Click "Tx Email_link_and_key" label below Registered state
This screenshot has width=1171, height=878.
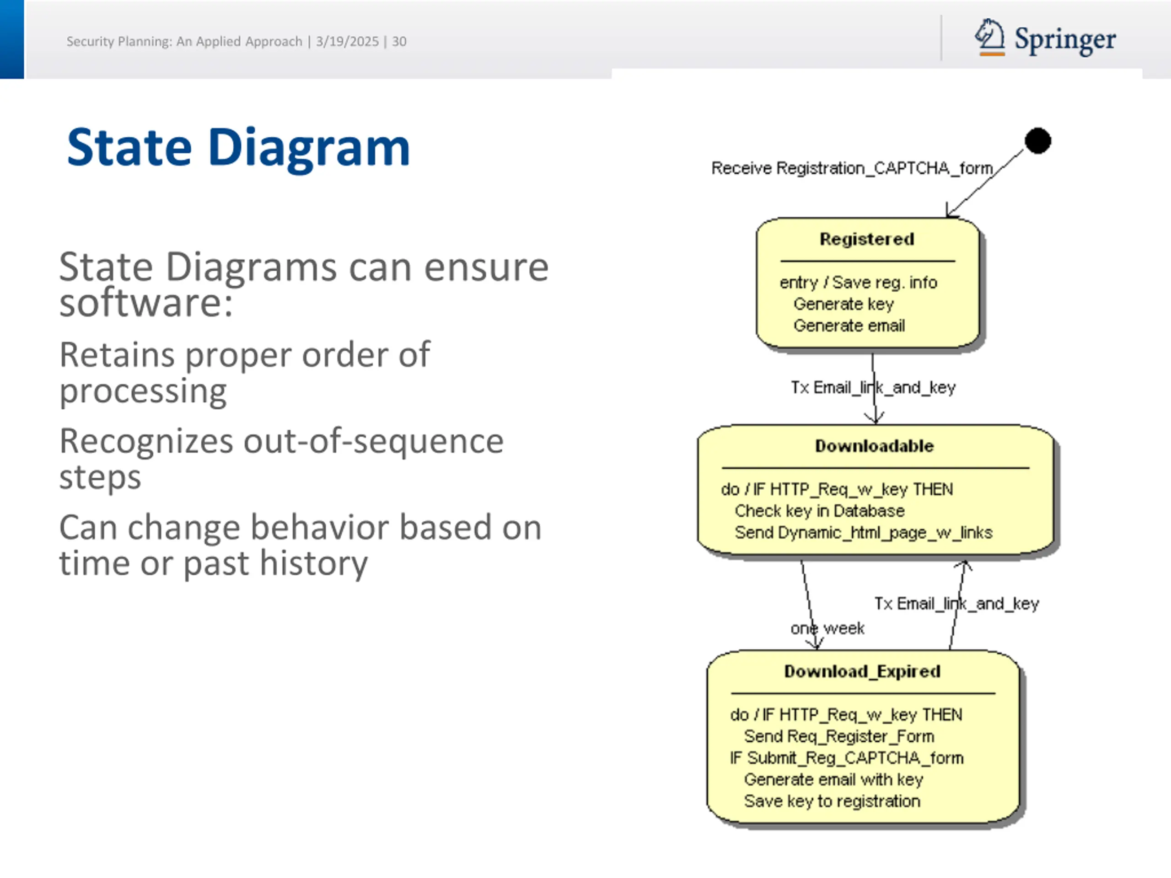click(873, 387)
